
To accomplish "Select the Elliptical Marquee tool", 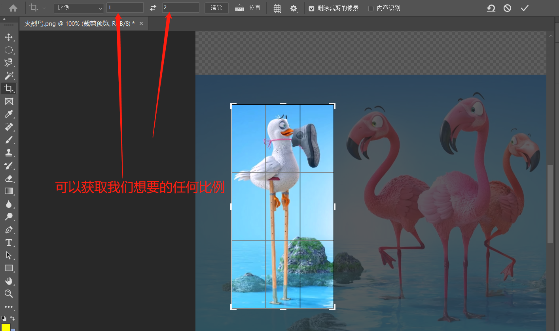I will [9, 50].
